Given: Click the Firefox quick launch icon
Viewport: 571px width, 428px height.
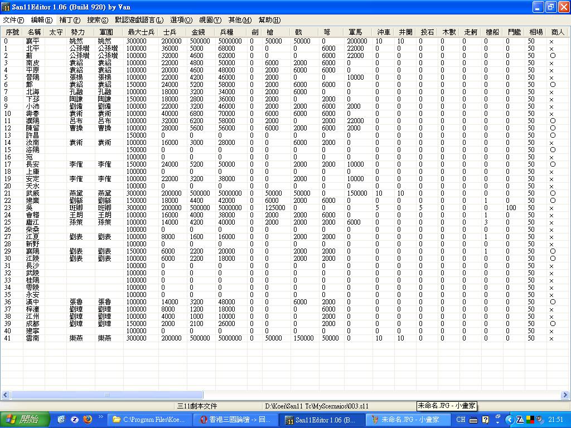Looking at the screenshot, I should (x=86, y=420).
